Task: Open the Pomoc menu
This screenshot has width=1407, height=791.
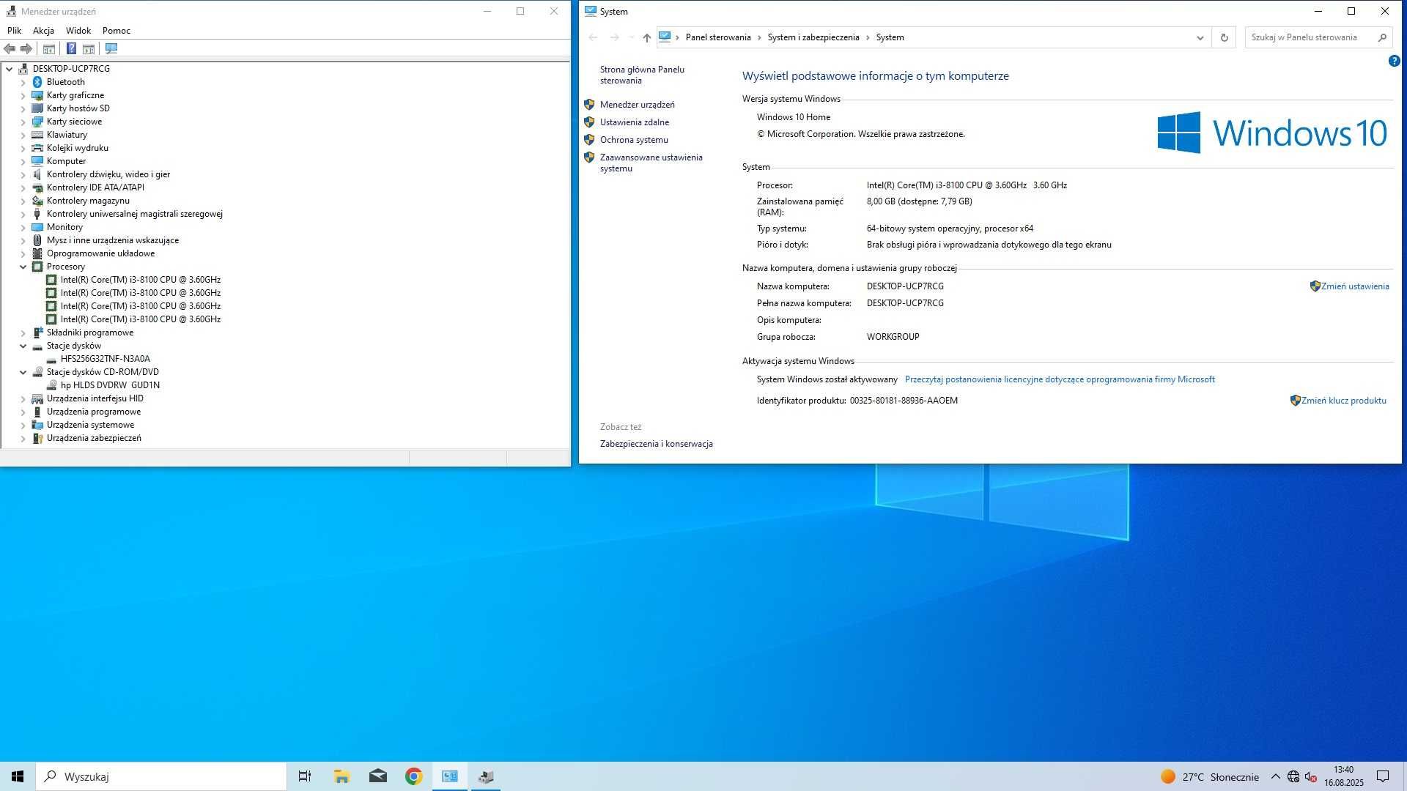Action: pos(117,31)
